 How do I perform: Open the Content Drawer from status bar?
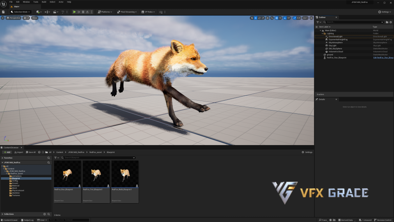9,220
